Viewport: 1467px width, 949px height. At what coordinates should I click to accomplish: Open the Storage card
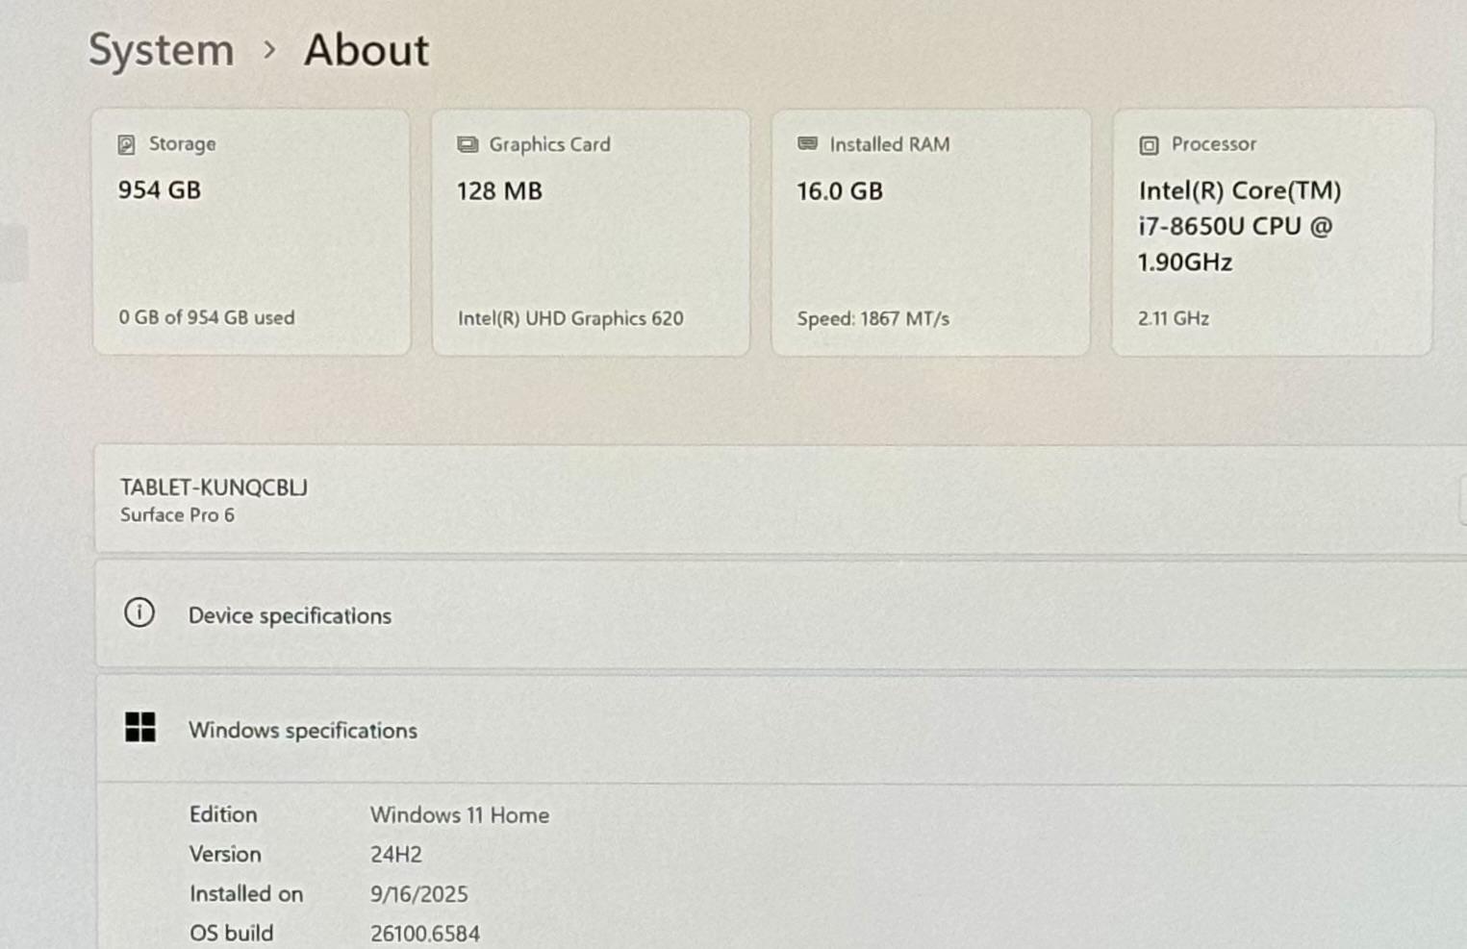coord(251,232)
